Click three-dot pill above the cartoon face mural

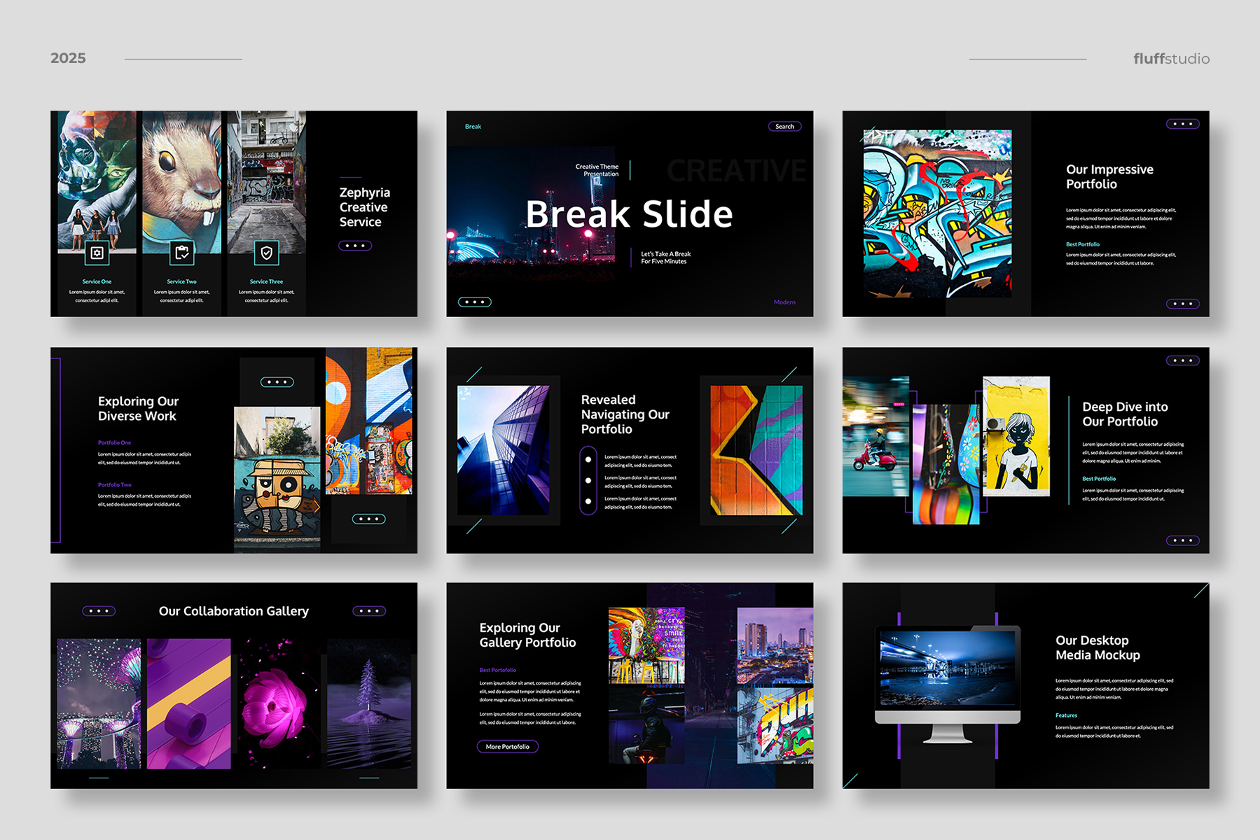pyautogui.click(x=277, y=382)
